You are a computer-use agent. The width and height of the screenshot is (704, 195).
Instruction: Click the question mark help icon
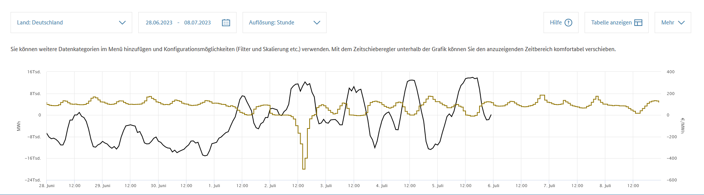pos(568,23)
